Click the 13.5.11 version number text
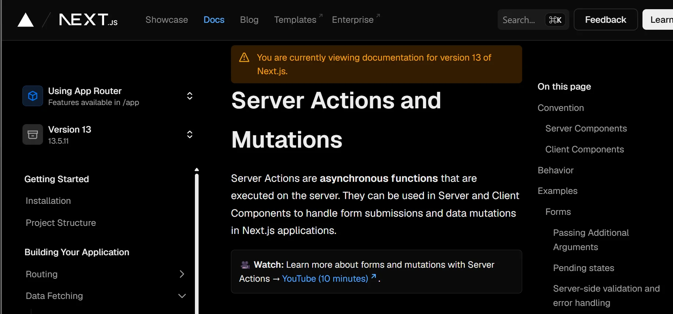673x314 pixels. 58,141
